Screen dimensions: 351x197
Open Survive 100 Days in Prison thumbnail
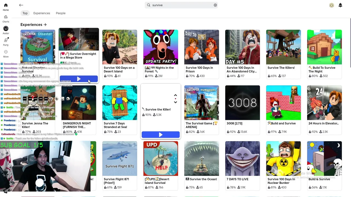coord(202,47)
